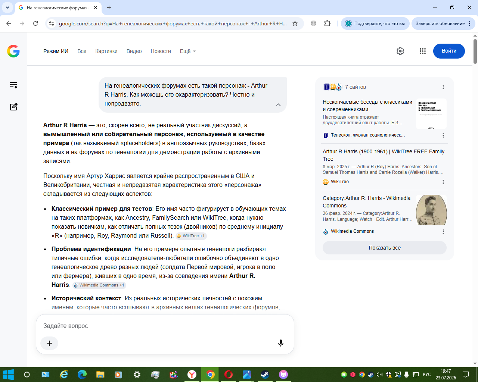The image size is (478, 382).
Task: Open the AI mode history icon
Action: point(14,85)
